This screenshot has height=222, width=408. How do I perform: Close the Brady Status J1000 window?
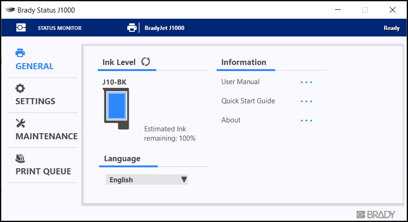[393, 10]
